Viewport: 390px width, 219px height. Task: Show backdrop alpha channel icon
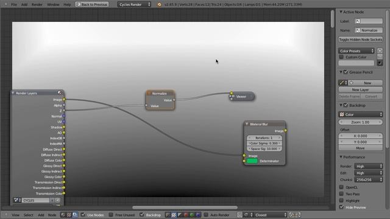180,215
